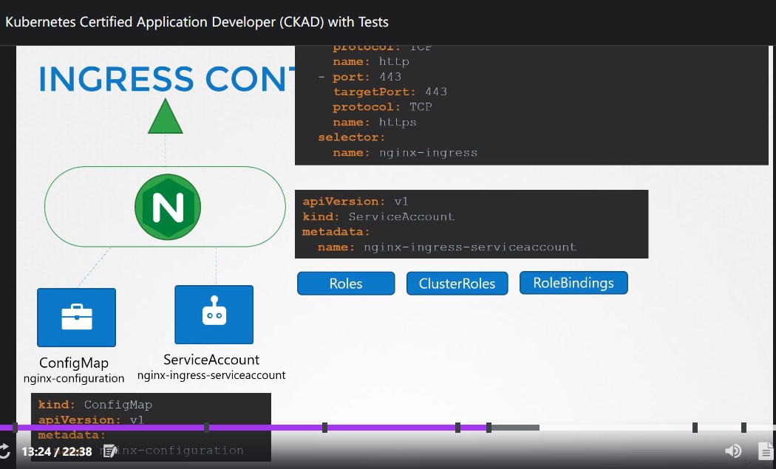Click the 'kind: ConfigMap' code line

coord(95,405)
